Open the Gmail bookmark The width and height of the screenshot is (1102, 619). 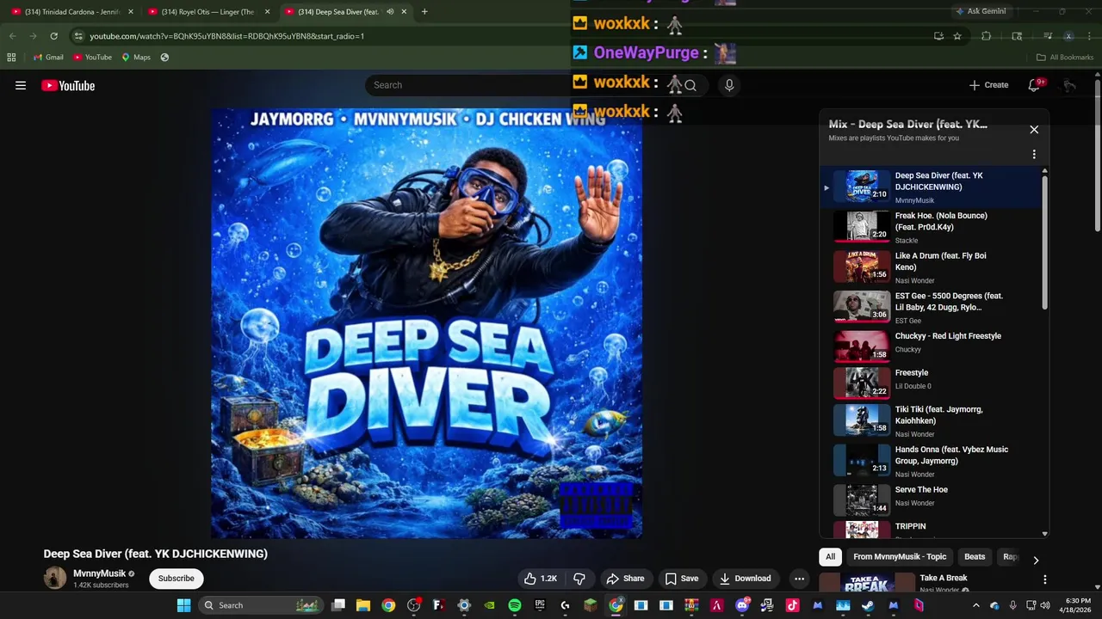[48, 57]
